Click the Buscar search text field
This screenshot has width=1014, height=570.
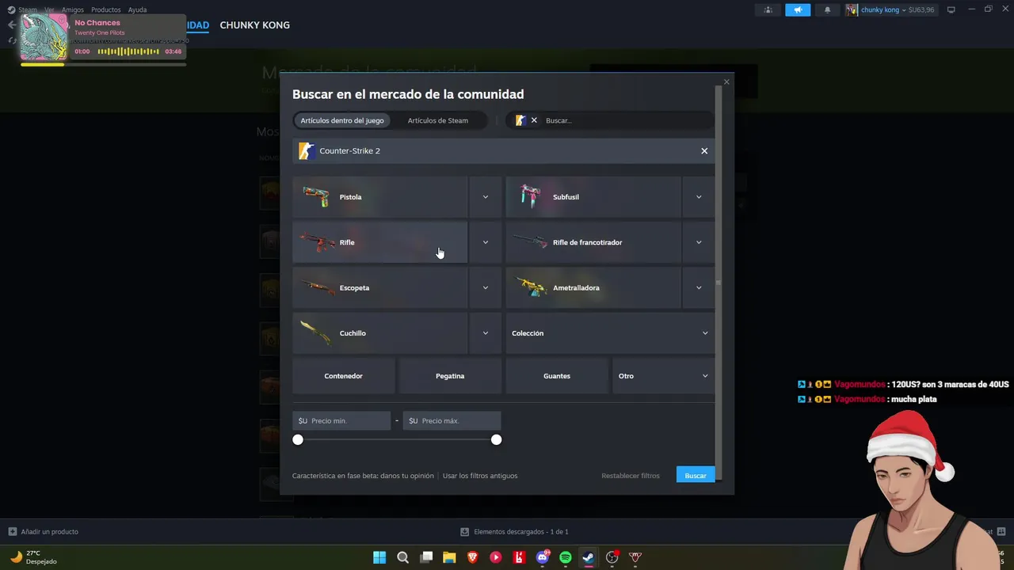[x=626, y=120]
